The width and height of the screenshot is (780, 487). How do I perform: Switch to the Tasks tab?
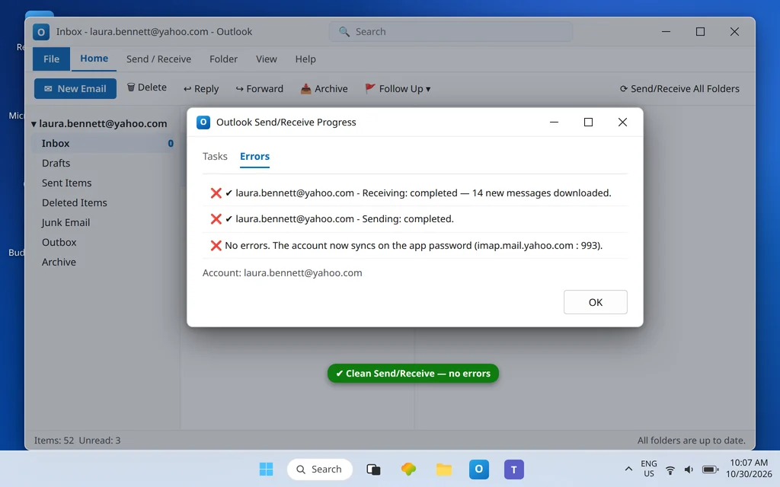pos(215,156)
